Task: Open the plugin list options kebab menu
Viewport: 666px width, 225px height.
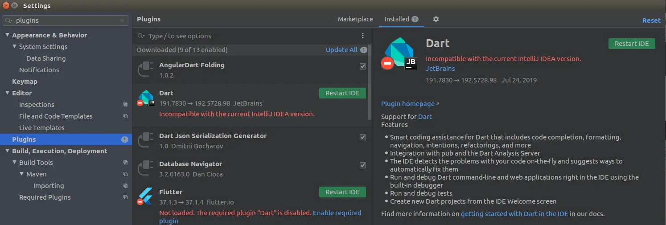Action: click(x=362, y=36)
